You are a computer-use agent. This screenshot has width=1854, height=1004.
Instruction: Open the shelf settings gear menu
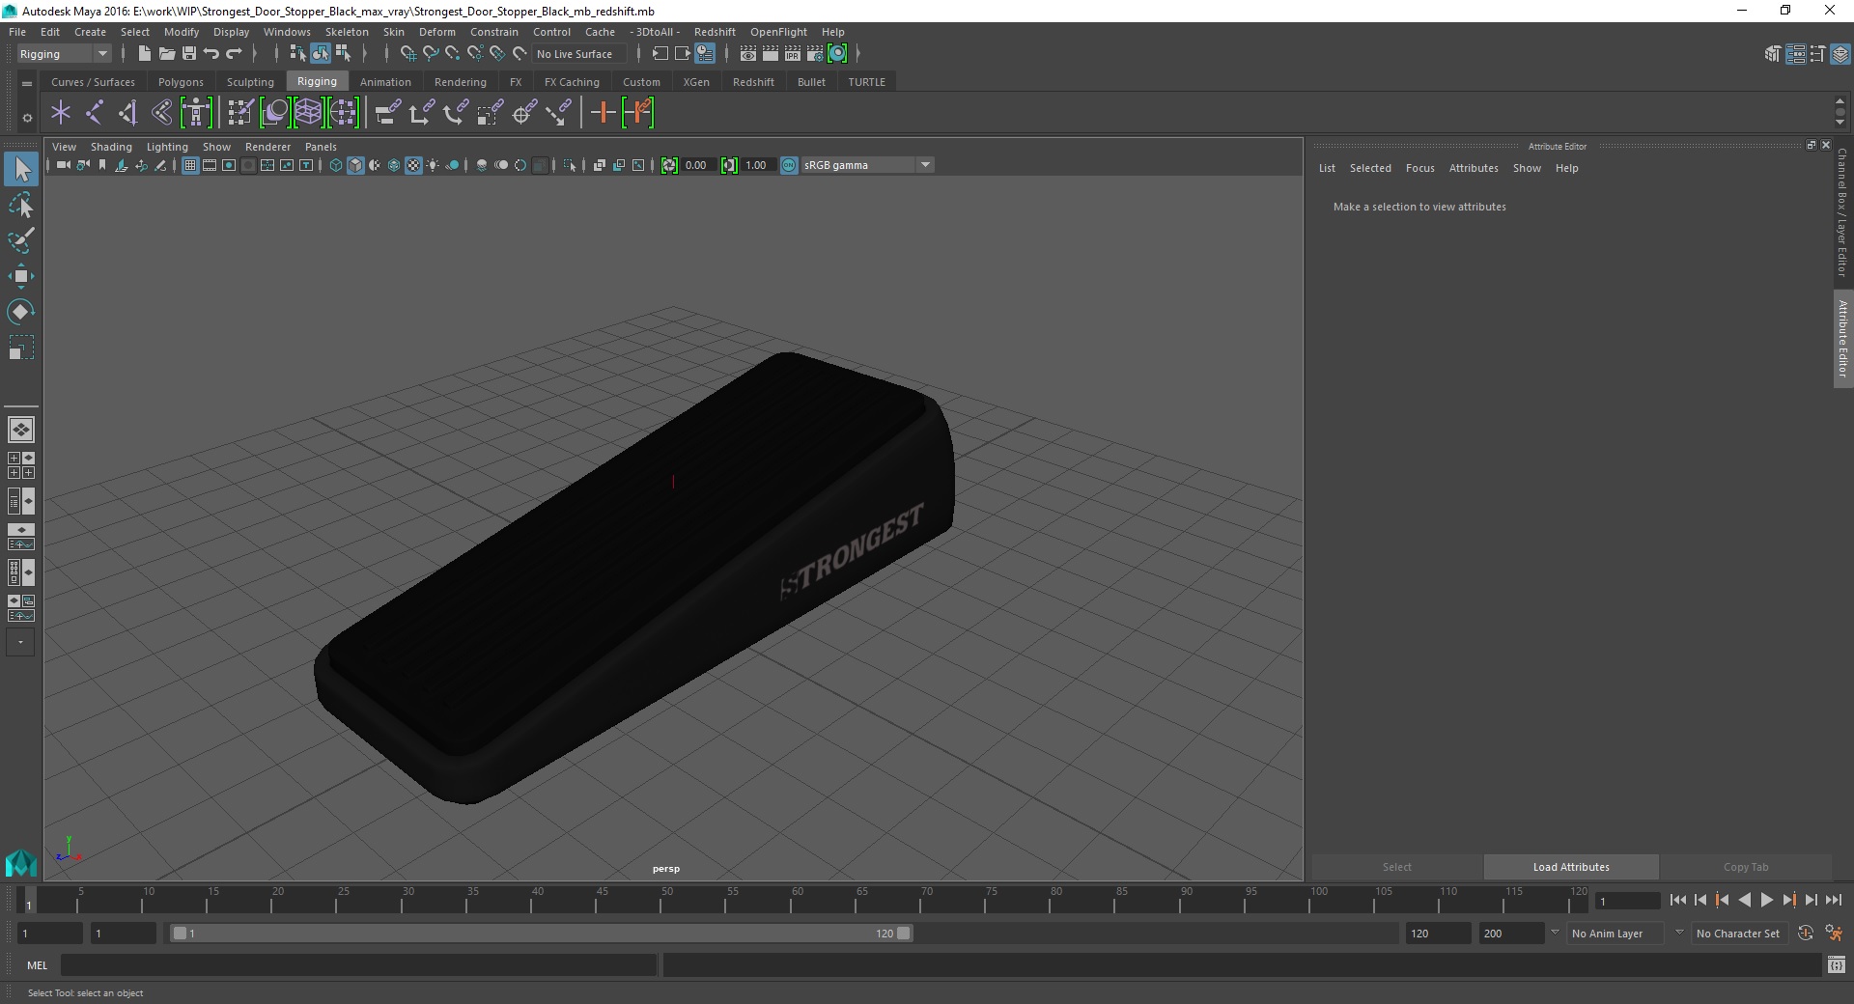tap(27, 118)
